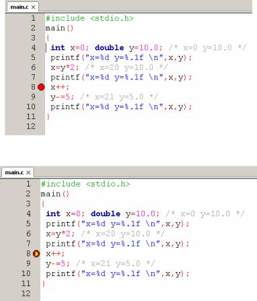Click the printf statement on line 10, lower editor
The image size is (257, 301).
coord(118,273)
